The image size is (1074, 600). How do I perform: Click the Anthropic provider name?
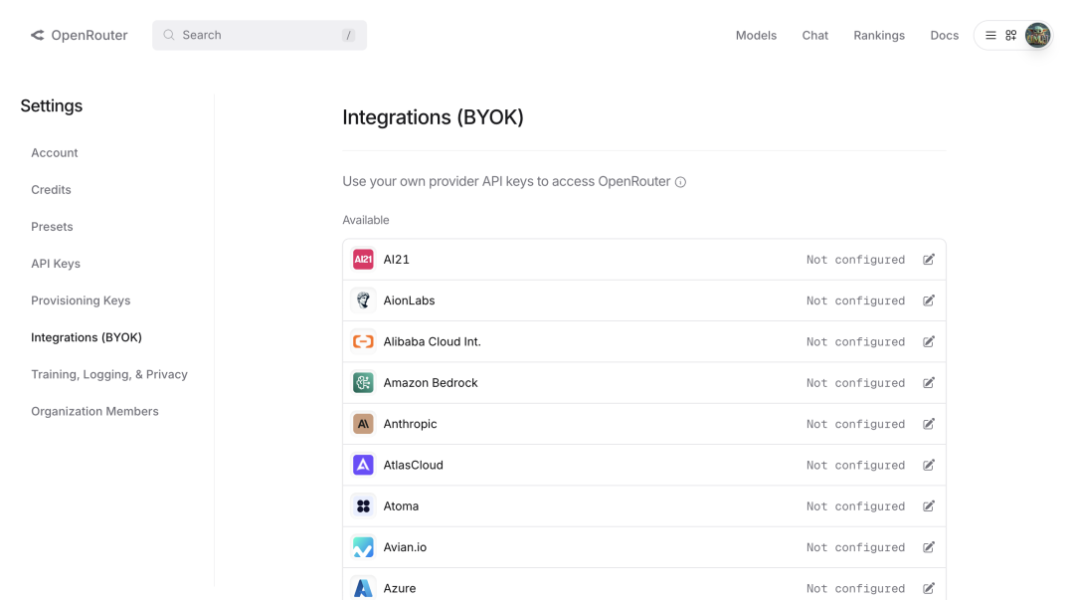click(410, 424)
